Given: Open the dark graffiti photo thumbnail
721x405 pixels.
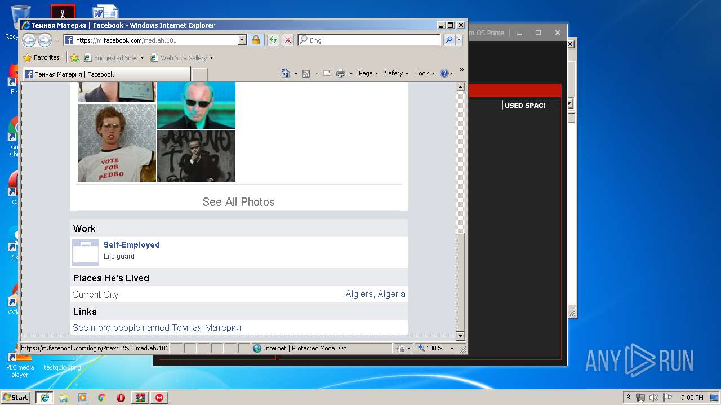Looking at the screenshot, I should [x=196, y=156].
